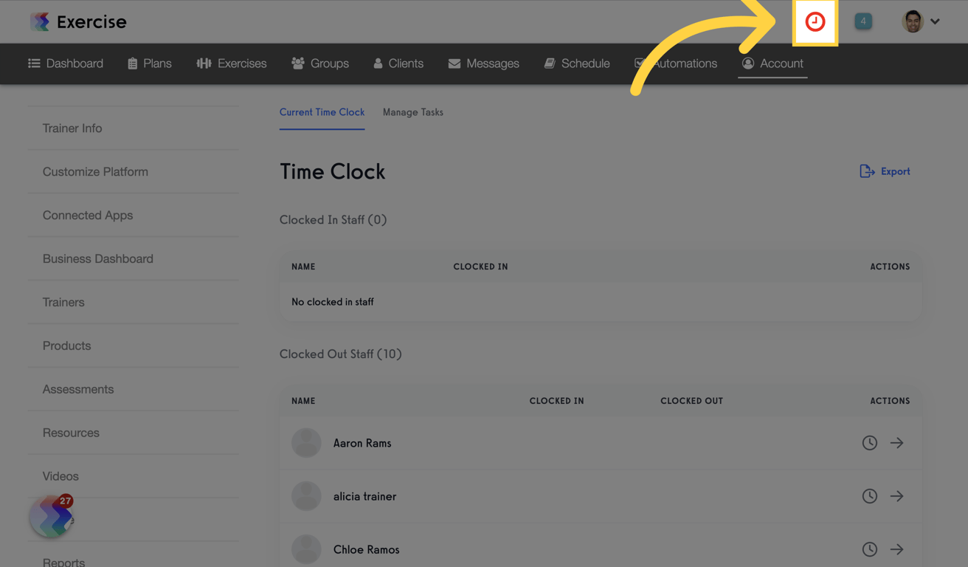This screenshot has width=968, height=567.
Task: Click Aaron Rams' profile avatar thumbnail
Action: click(306, 442)
